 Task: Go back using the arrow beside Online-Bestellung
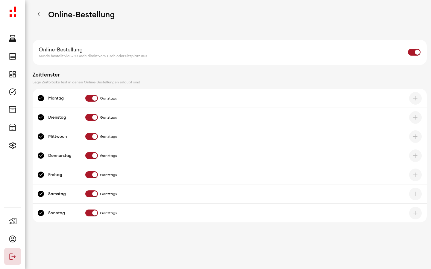click(x=39, y=14)
